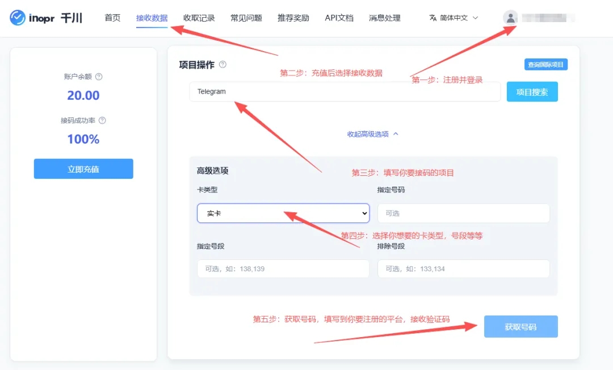This screenshot has width=613, height=370.
Task: Click help icon next to 项目操作
Action: [x=222, y=65]
